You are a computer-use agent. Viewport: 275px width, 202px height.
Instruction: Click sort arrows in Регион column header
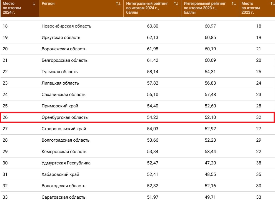(118, 4)
